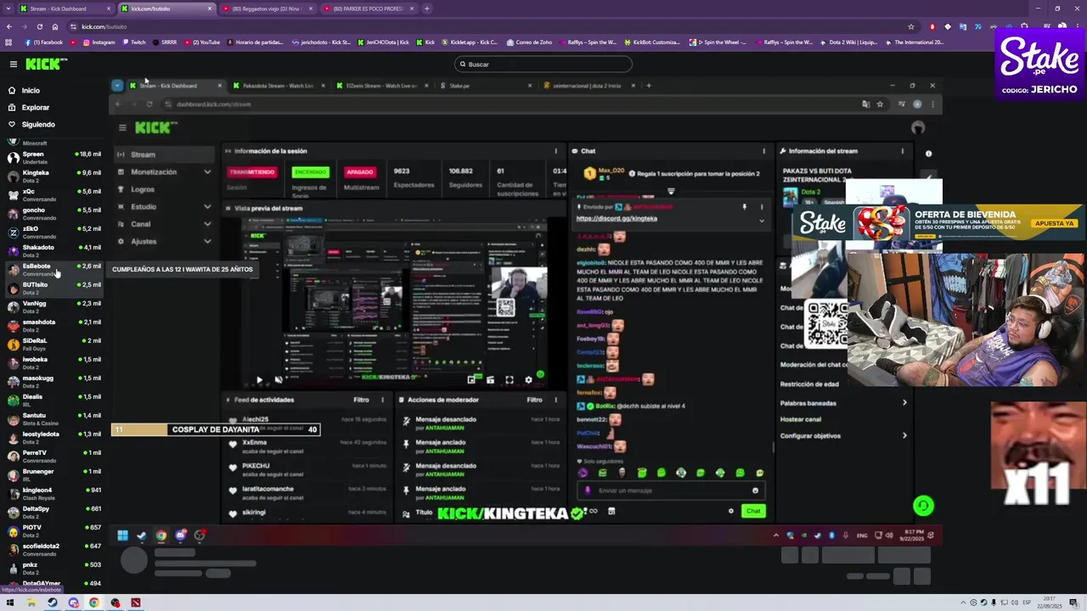Open Información de la sesión three-dot menu
The image size is (1087, 611).
coord(556,151)
